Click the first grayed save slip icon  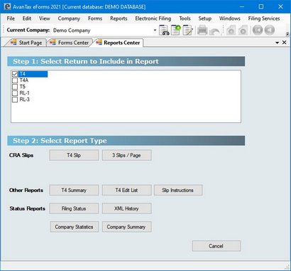pos(231,31)
